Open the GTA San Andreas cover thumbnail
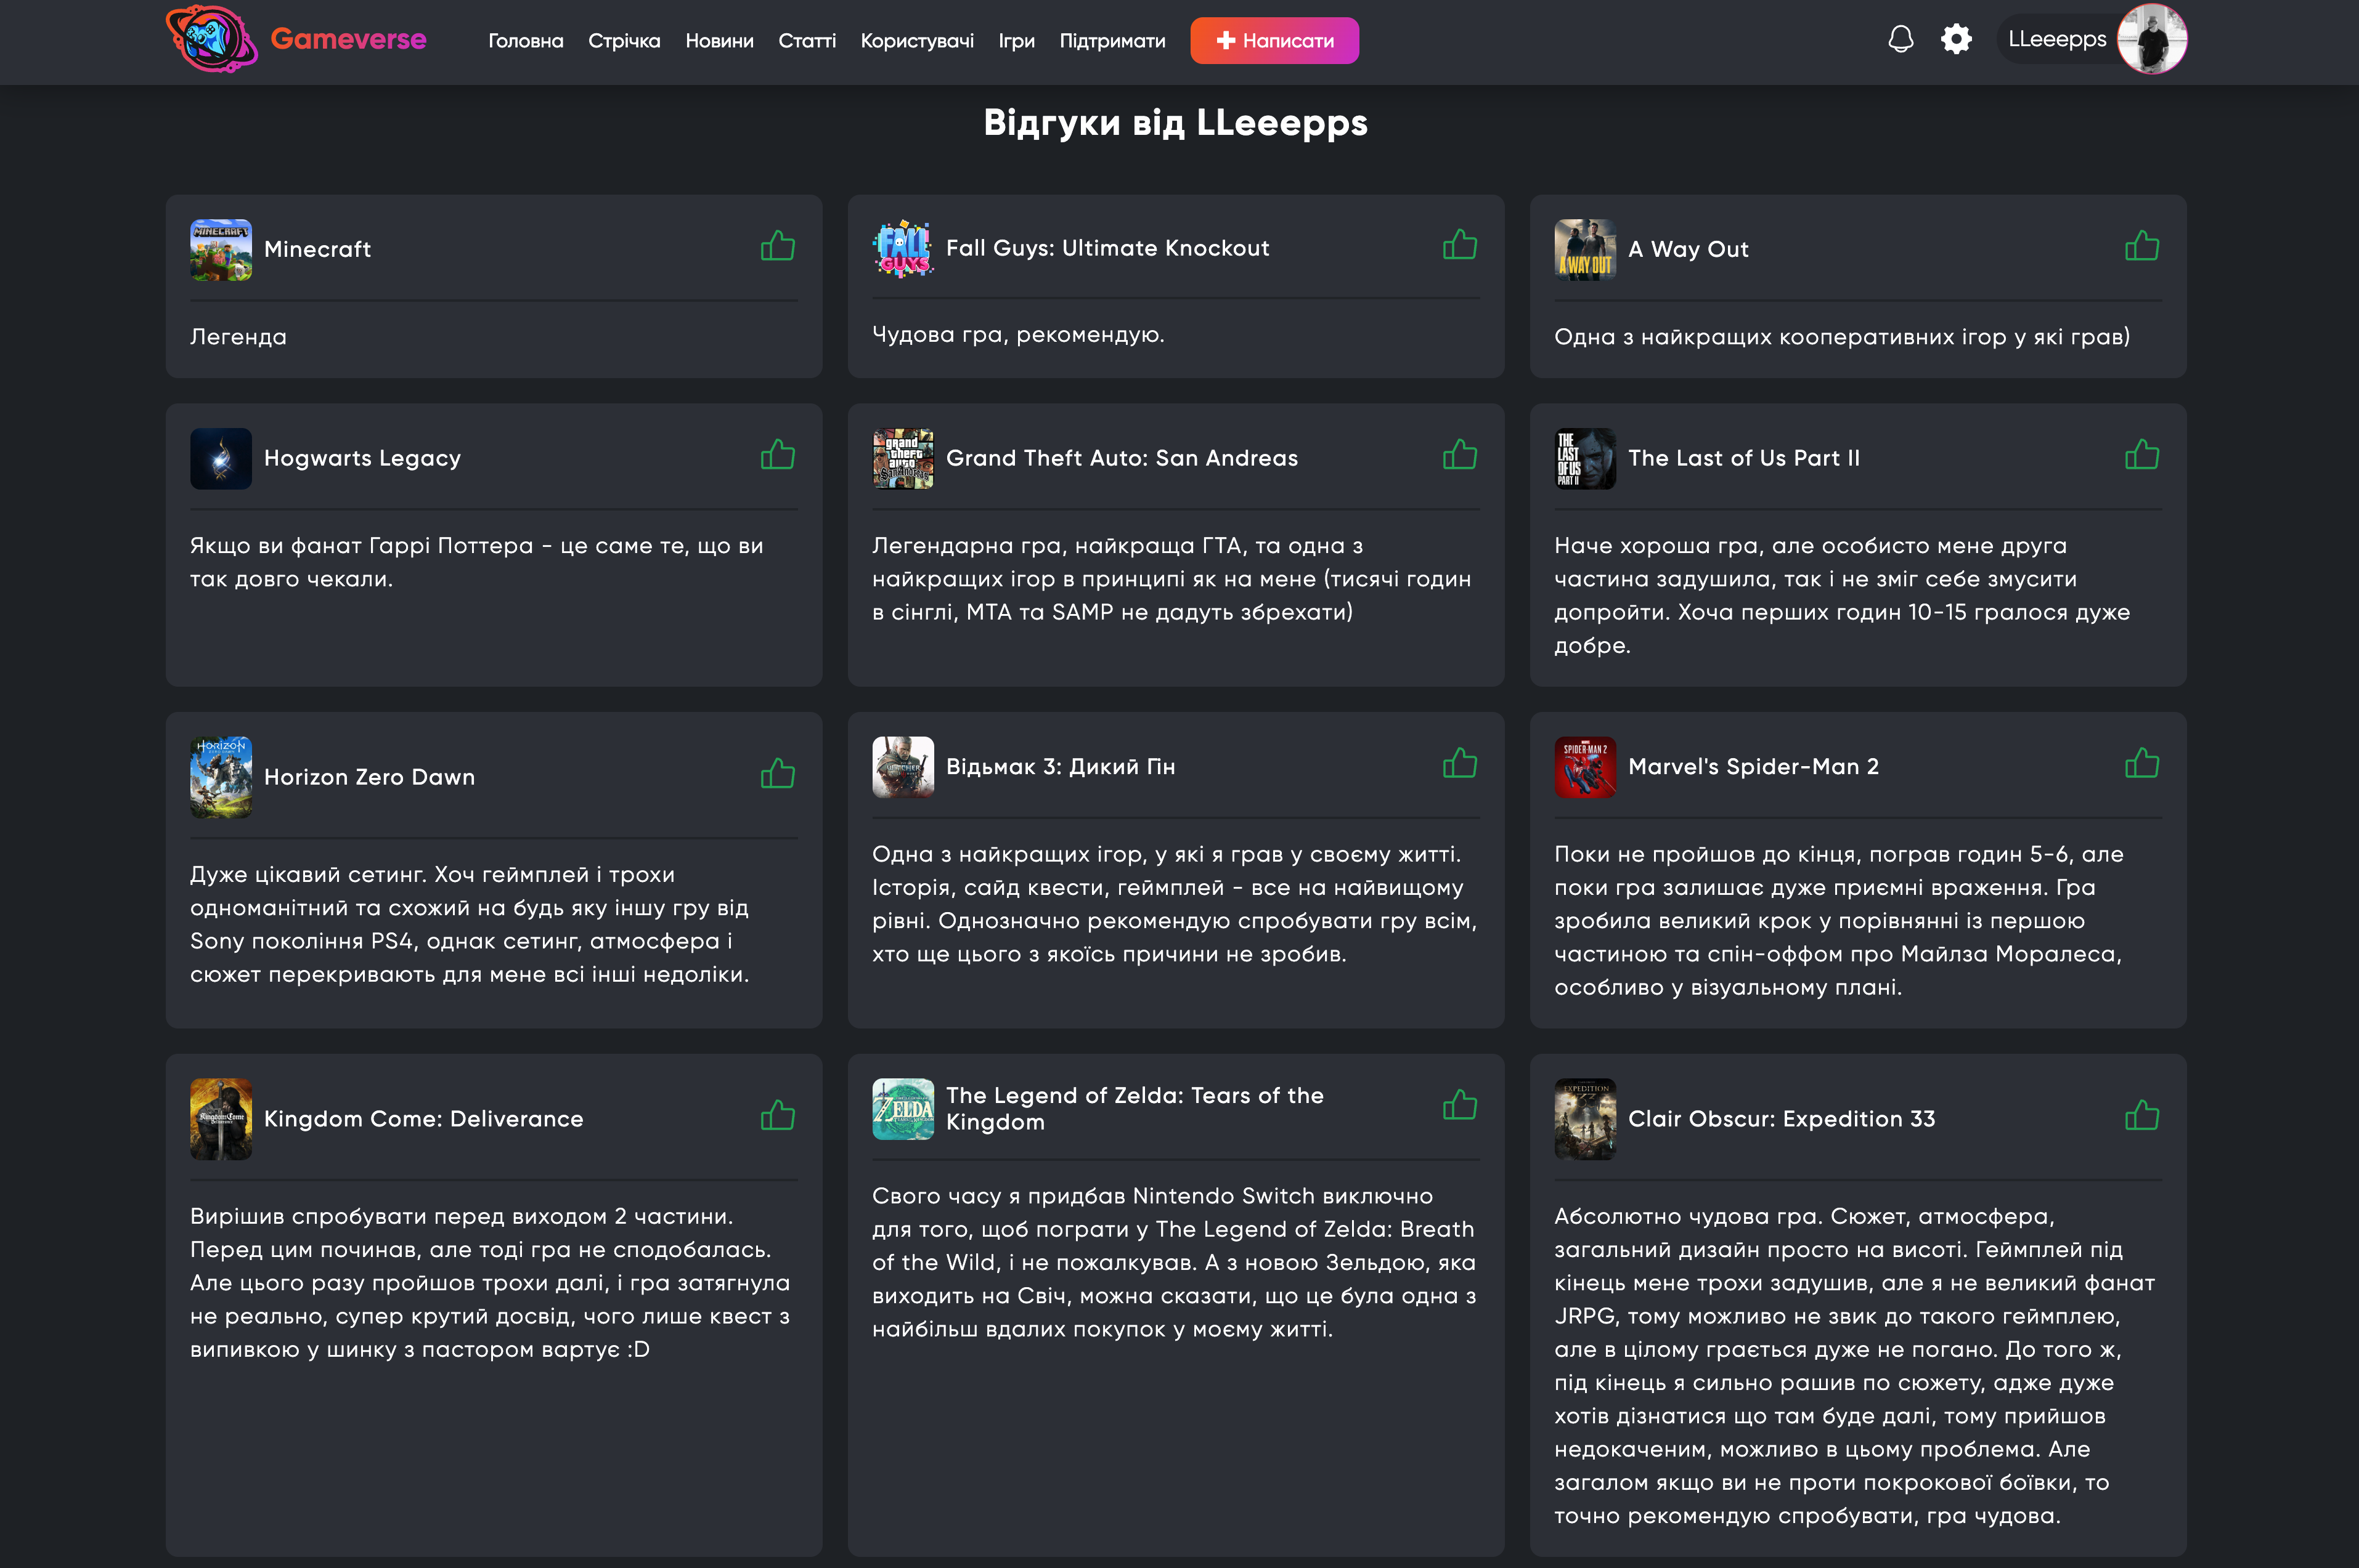This screenshot has width=2359, height=1568. pyautogui.click(x=903, y=459)
